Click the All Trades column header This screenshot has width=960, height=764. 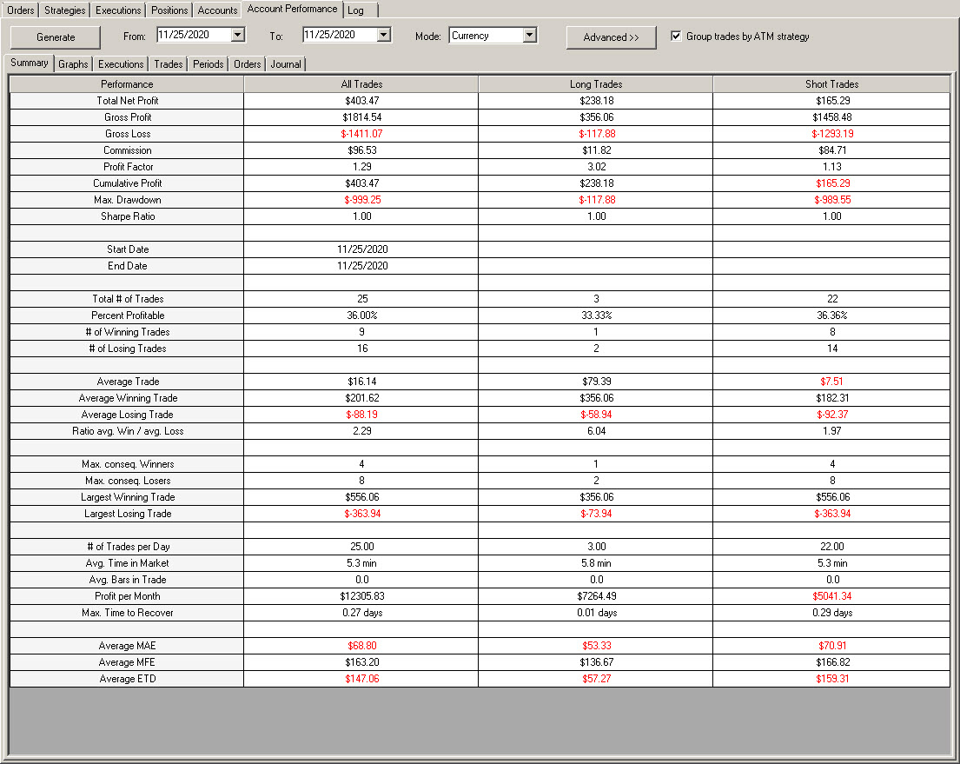tap(361, 84)
